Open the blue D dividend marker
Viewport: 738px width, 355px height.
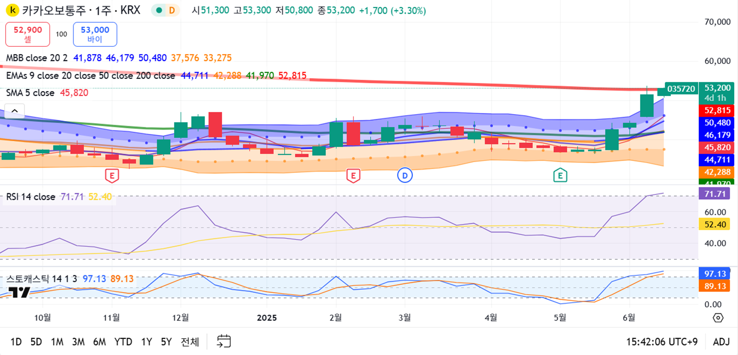point(405,176)
